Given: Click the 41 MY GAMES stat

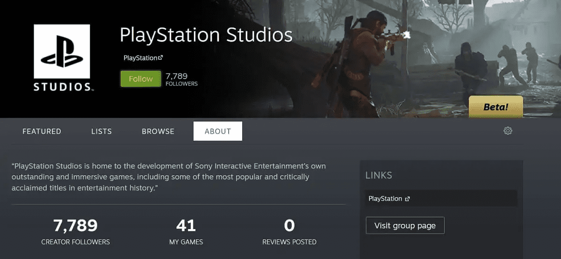Looking at the screenshot, I should [186, 232].
